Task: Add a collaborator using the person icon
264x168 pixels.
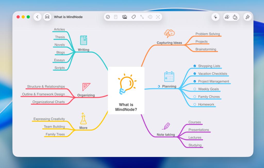Action: 227,17
